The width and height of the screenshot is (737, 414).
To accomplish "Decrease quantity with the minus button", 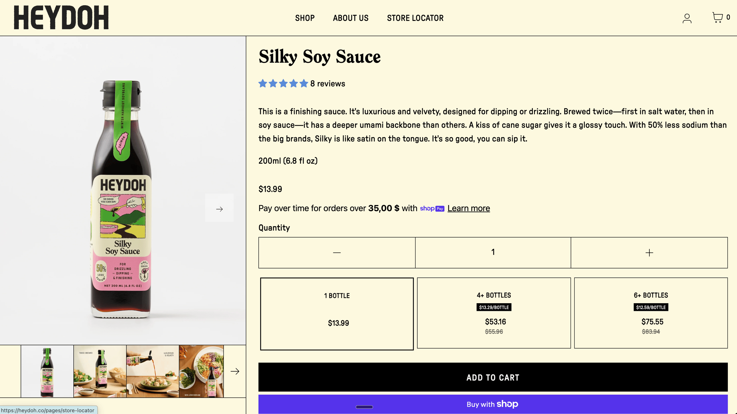I will pyautogui.click(x=337, y=253).
